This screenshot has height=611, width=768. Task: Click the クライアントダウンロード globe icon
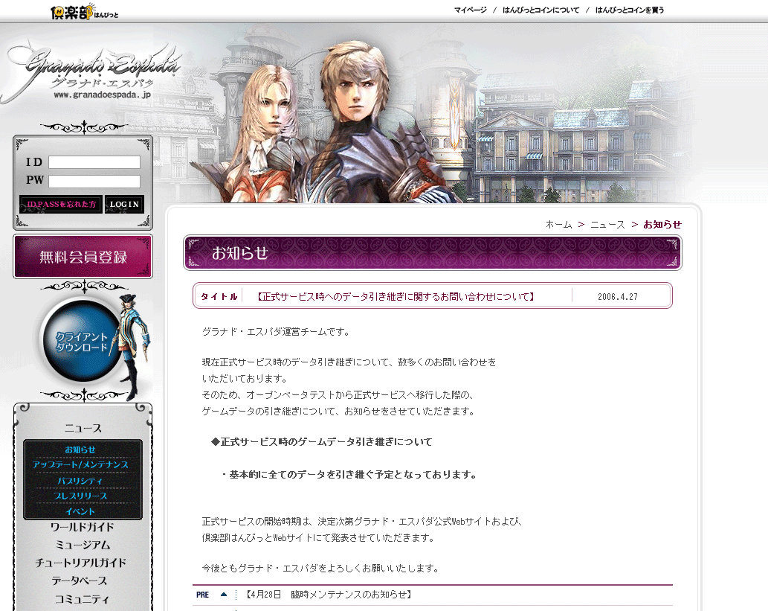tap(83, 343)
